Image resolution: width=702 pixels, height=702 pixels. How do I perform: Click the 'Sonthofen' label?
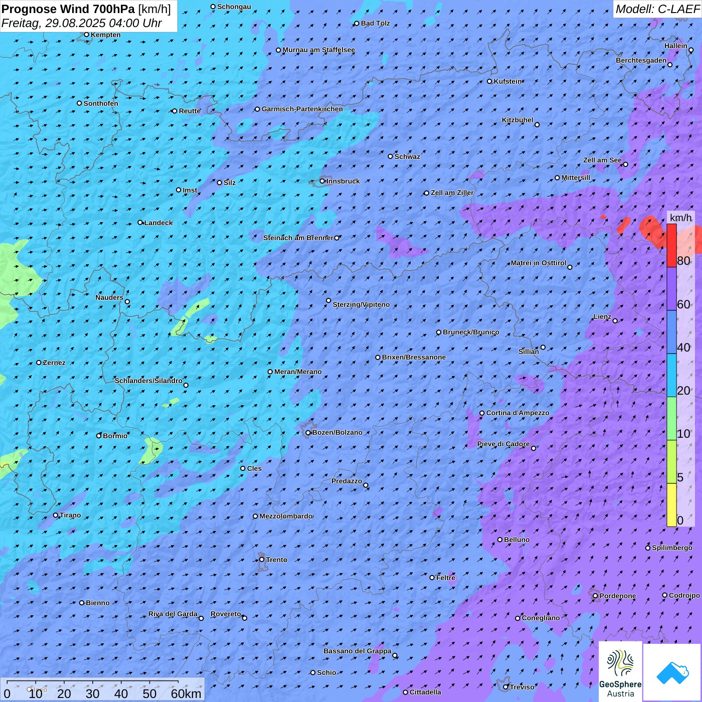(x=101, y=103)
